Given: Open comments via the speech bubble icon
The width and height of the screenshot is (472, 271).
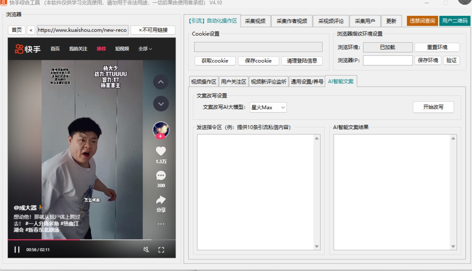Looking at the screenshot, I should 161,176.
